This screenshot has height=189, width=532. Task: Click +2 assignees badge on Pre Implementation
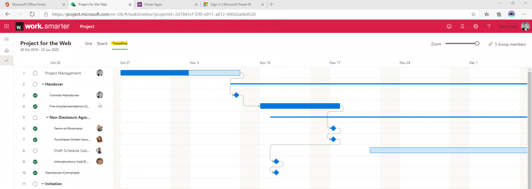100,106
